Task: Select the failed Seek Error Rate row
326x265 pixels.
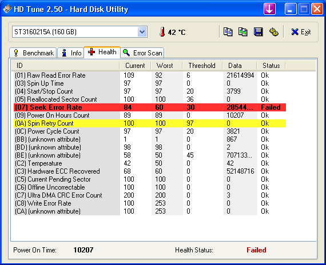Action: click(150, 107)
